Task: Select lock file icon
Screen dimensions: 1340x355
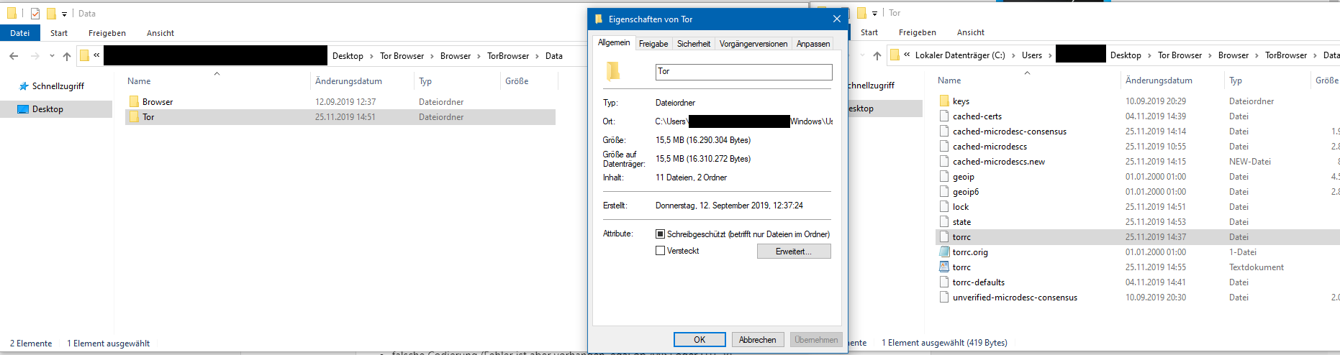Action: click(944, 207)
